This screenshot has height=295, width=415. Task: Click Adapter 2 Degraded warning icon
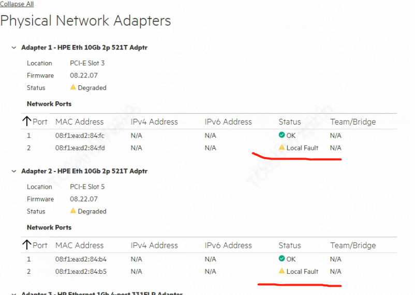coord(73,211)
